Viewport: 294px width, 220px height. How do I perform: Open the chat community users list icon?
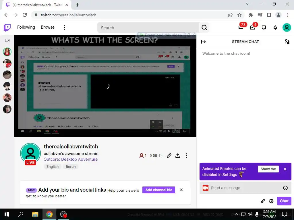(x=287, y=42)
